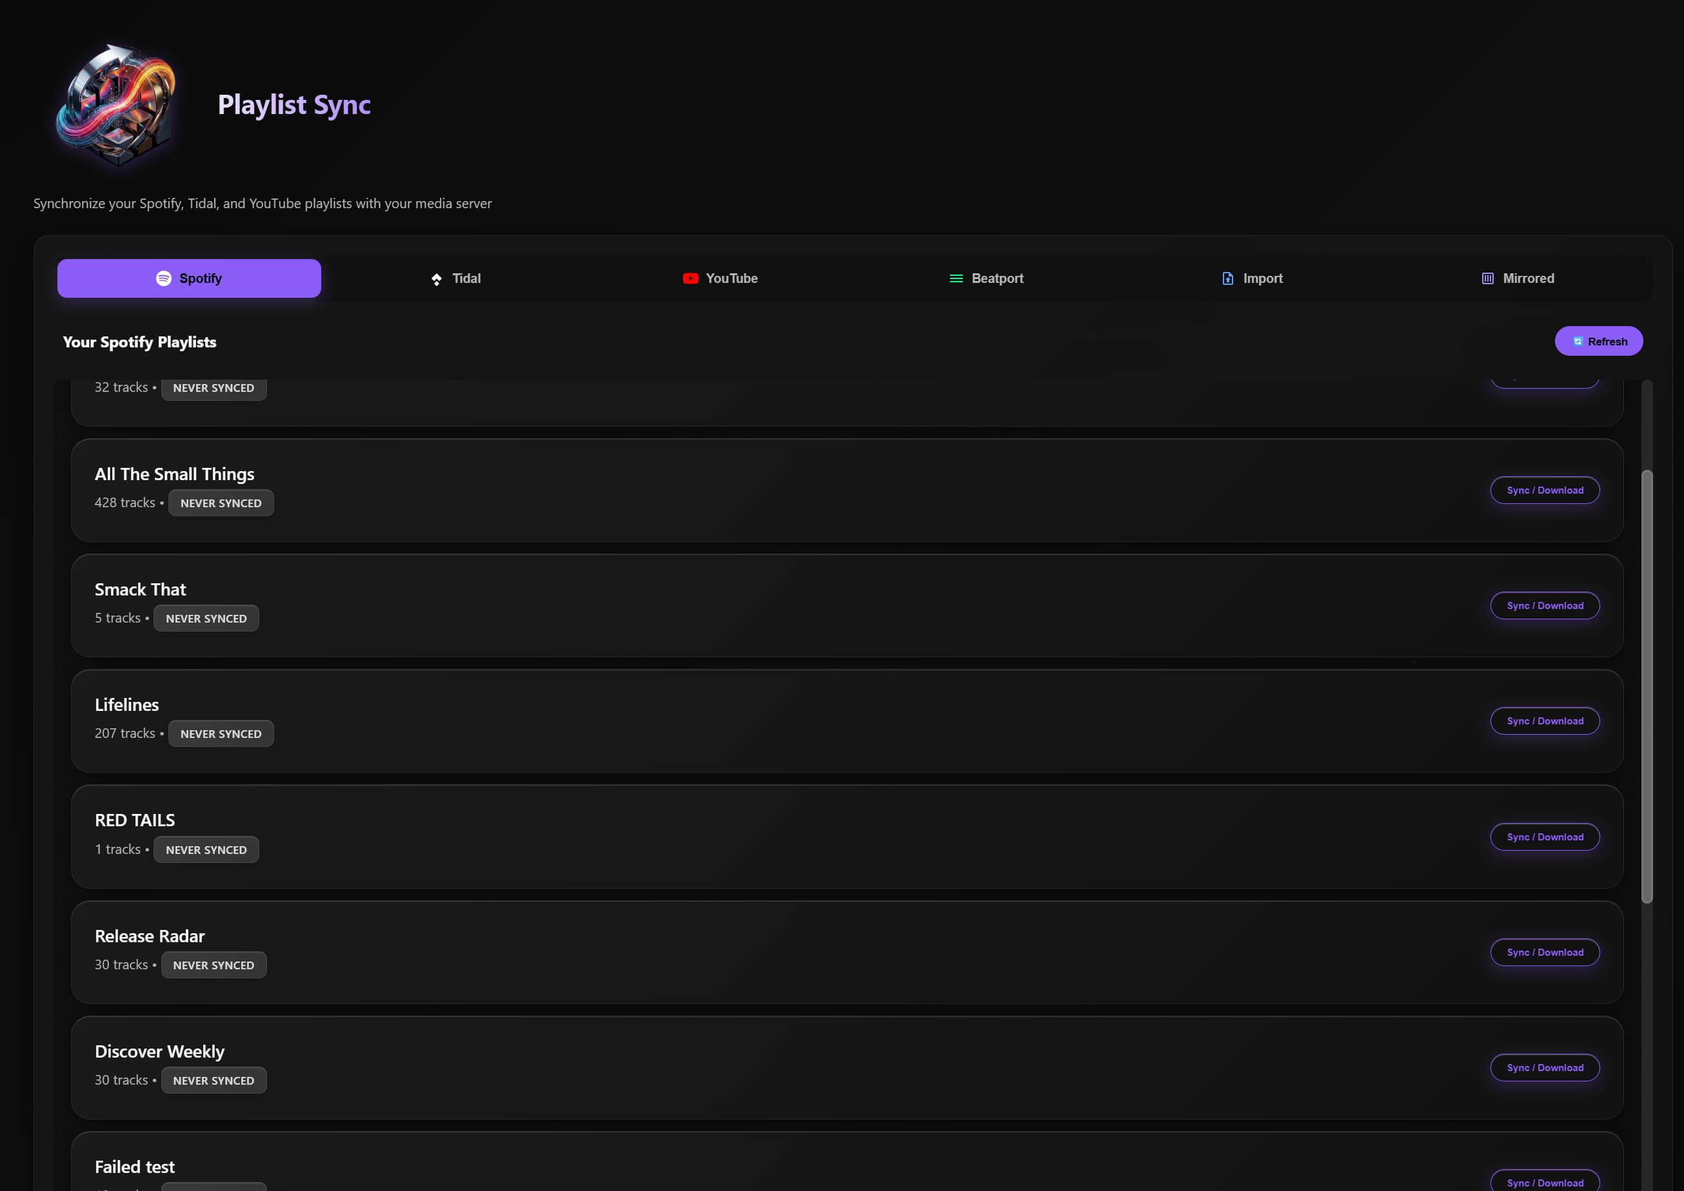
Task: Sync / Download All The Small Things
Action: (x=1545, y=490)
